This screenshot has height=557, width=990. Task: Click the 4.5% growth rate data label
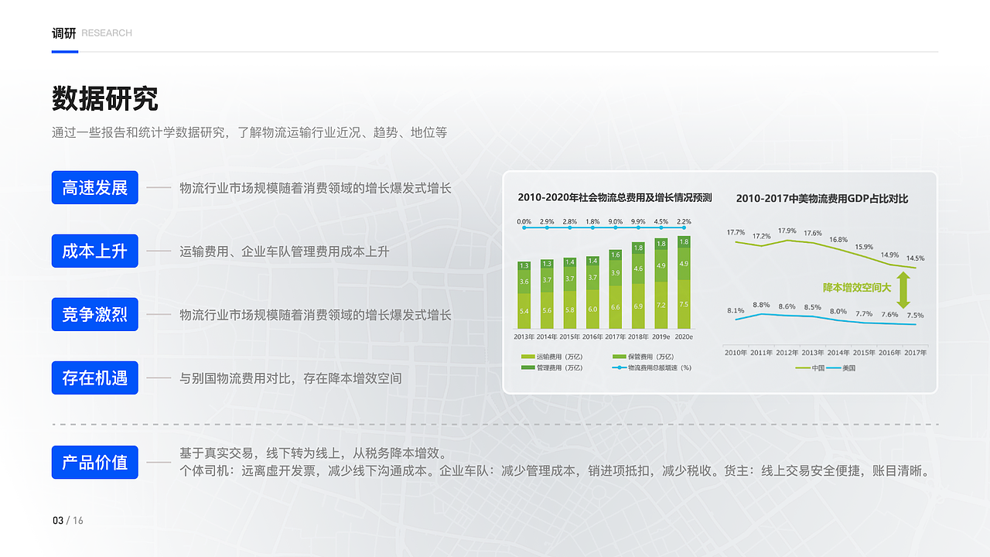[x=661, y=221]
